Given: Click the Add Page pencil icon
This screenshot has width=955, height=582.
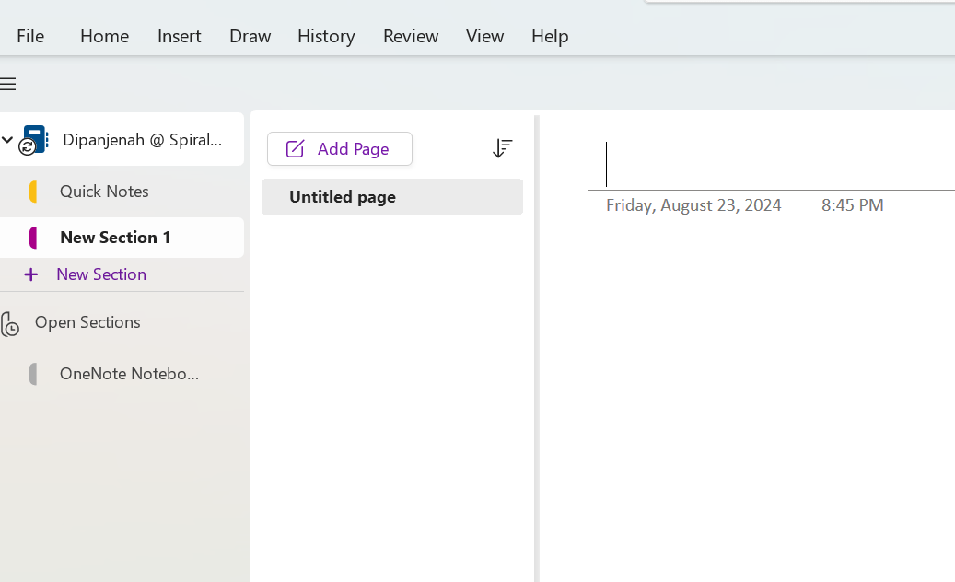Looking at the screenshot, I should (295, 148).
